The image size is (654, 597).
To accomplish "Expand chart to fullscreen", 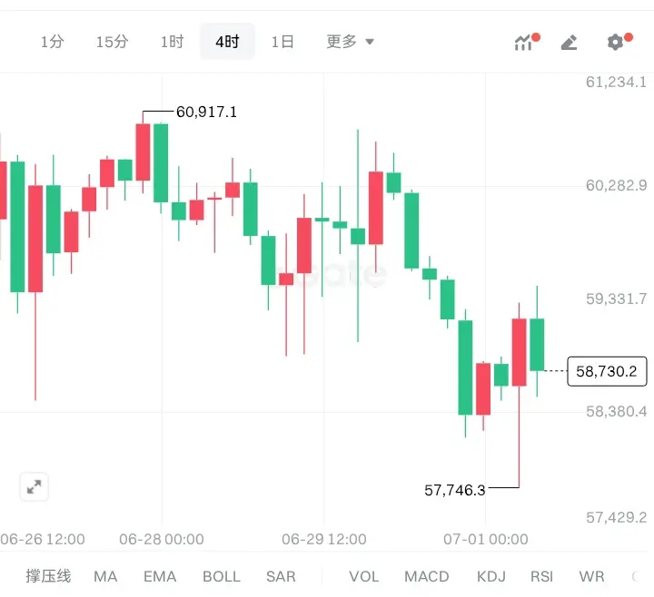I will click(35, 486).
